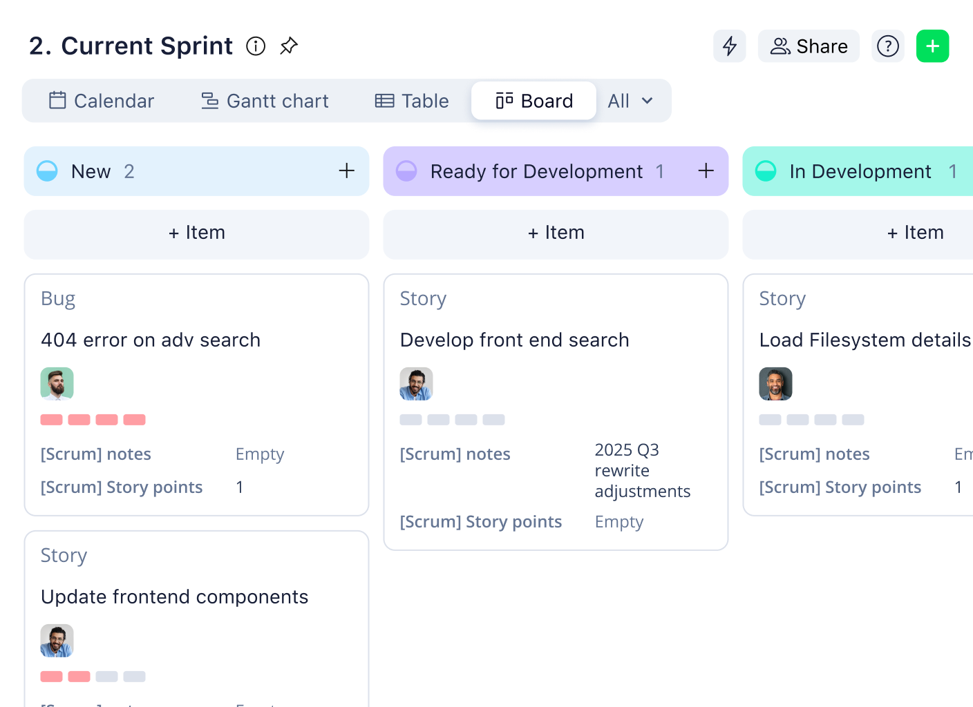Click the Empty notes value on the bug card
This screenshot has width=973, height=707.
click(x=260, y=454)
